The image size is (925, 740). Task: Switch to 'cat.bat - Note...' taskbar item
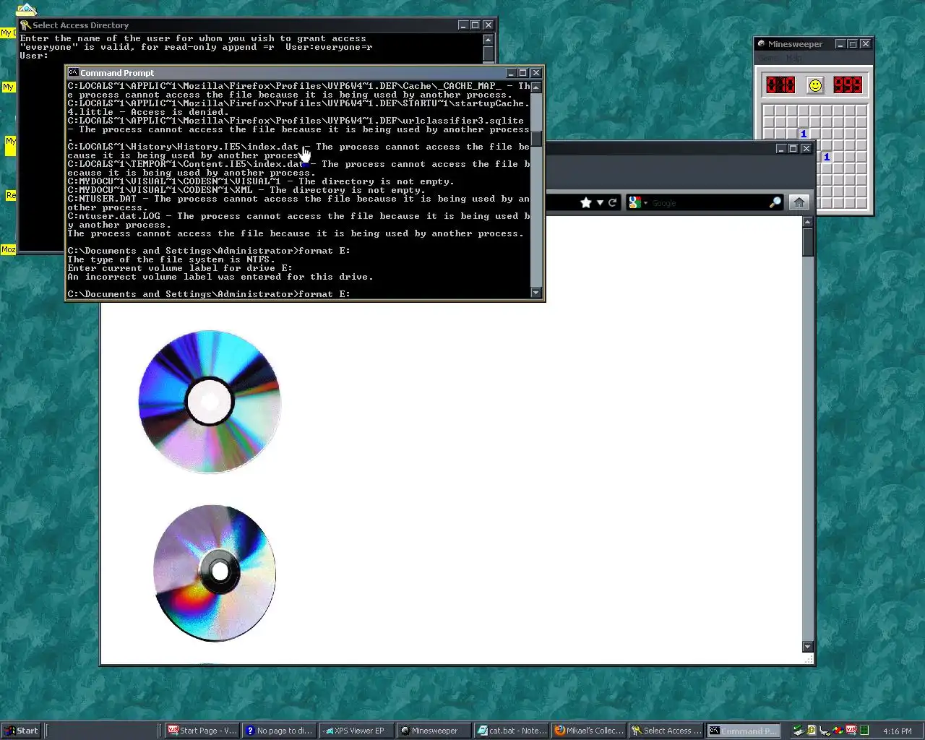pos(512,731)
